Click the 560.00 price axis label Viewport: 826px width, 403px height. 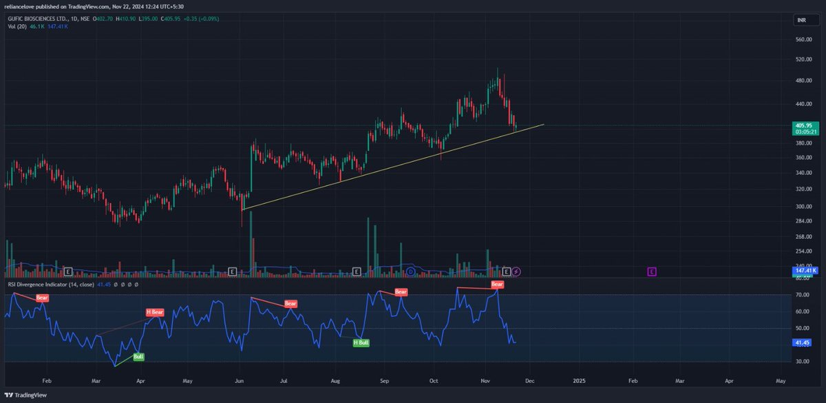point(805,40)
